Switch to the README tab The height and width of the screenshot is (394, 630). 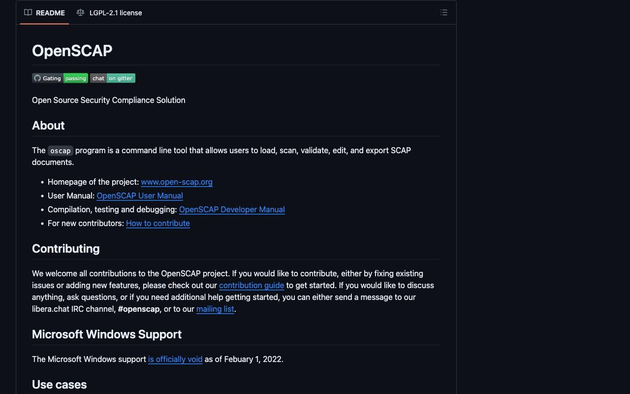44,13
